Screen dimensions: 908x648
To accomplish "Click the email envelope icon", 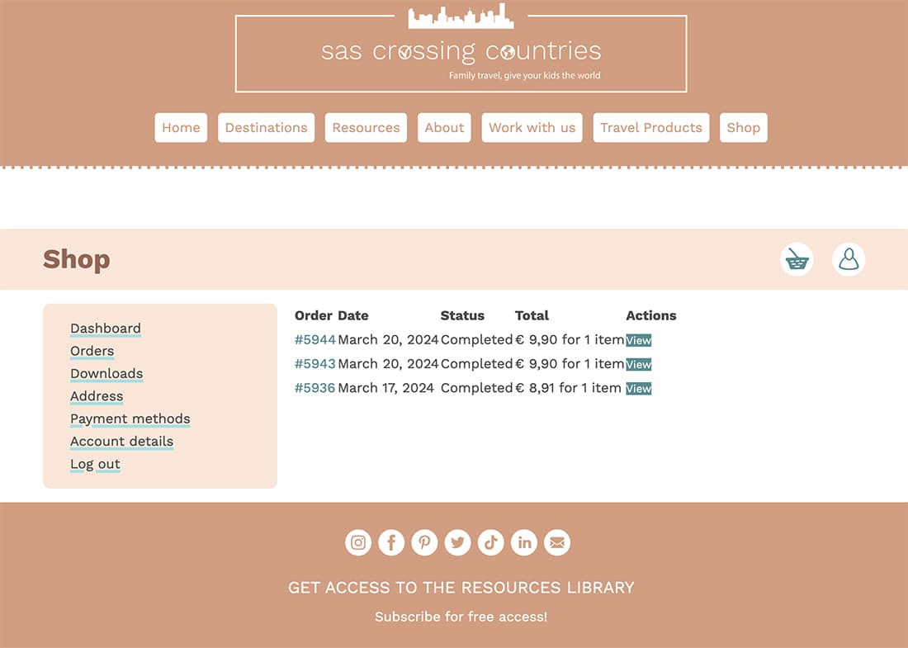I will click(557, 542).
